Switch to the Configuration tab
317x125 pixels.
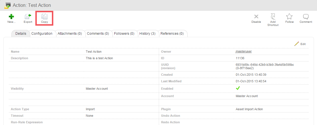coord(42,34)
